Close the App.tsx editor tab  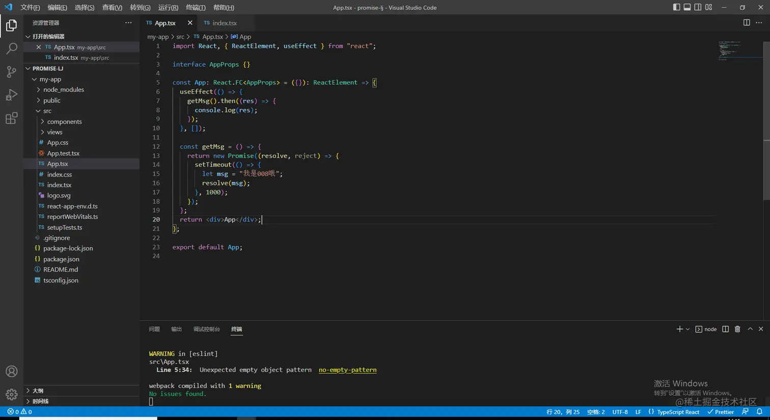(190, 23)
